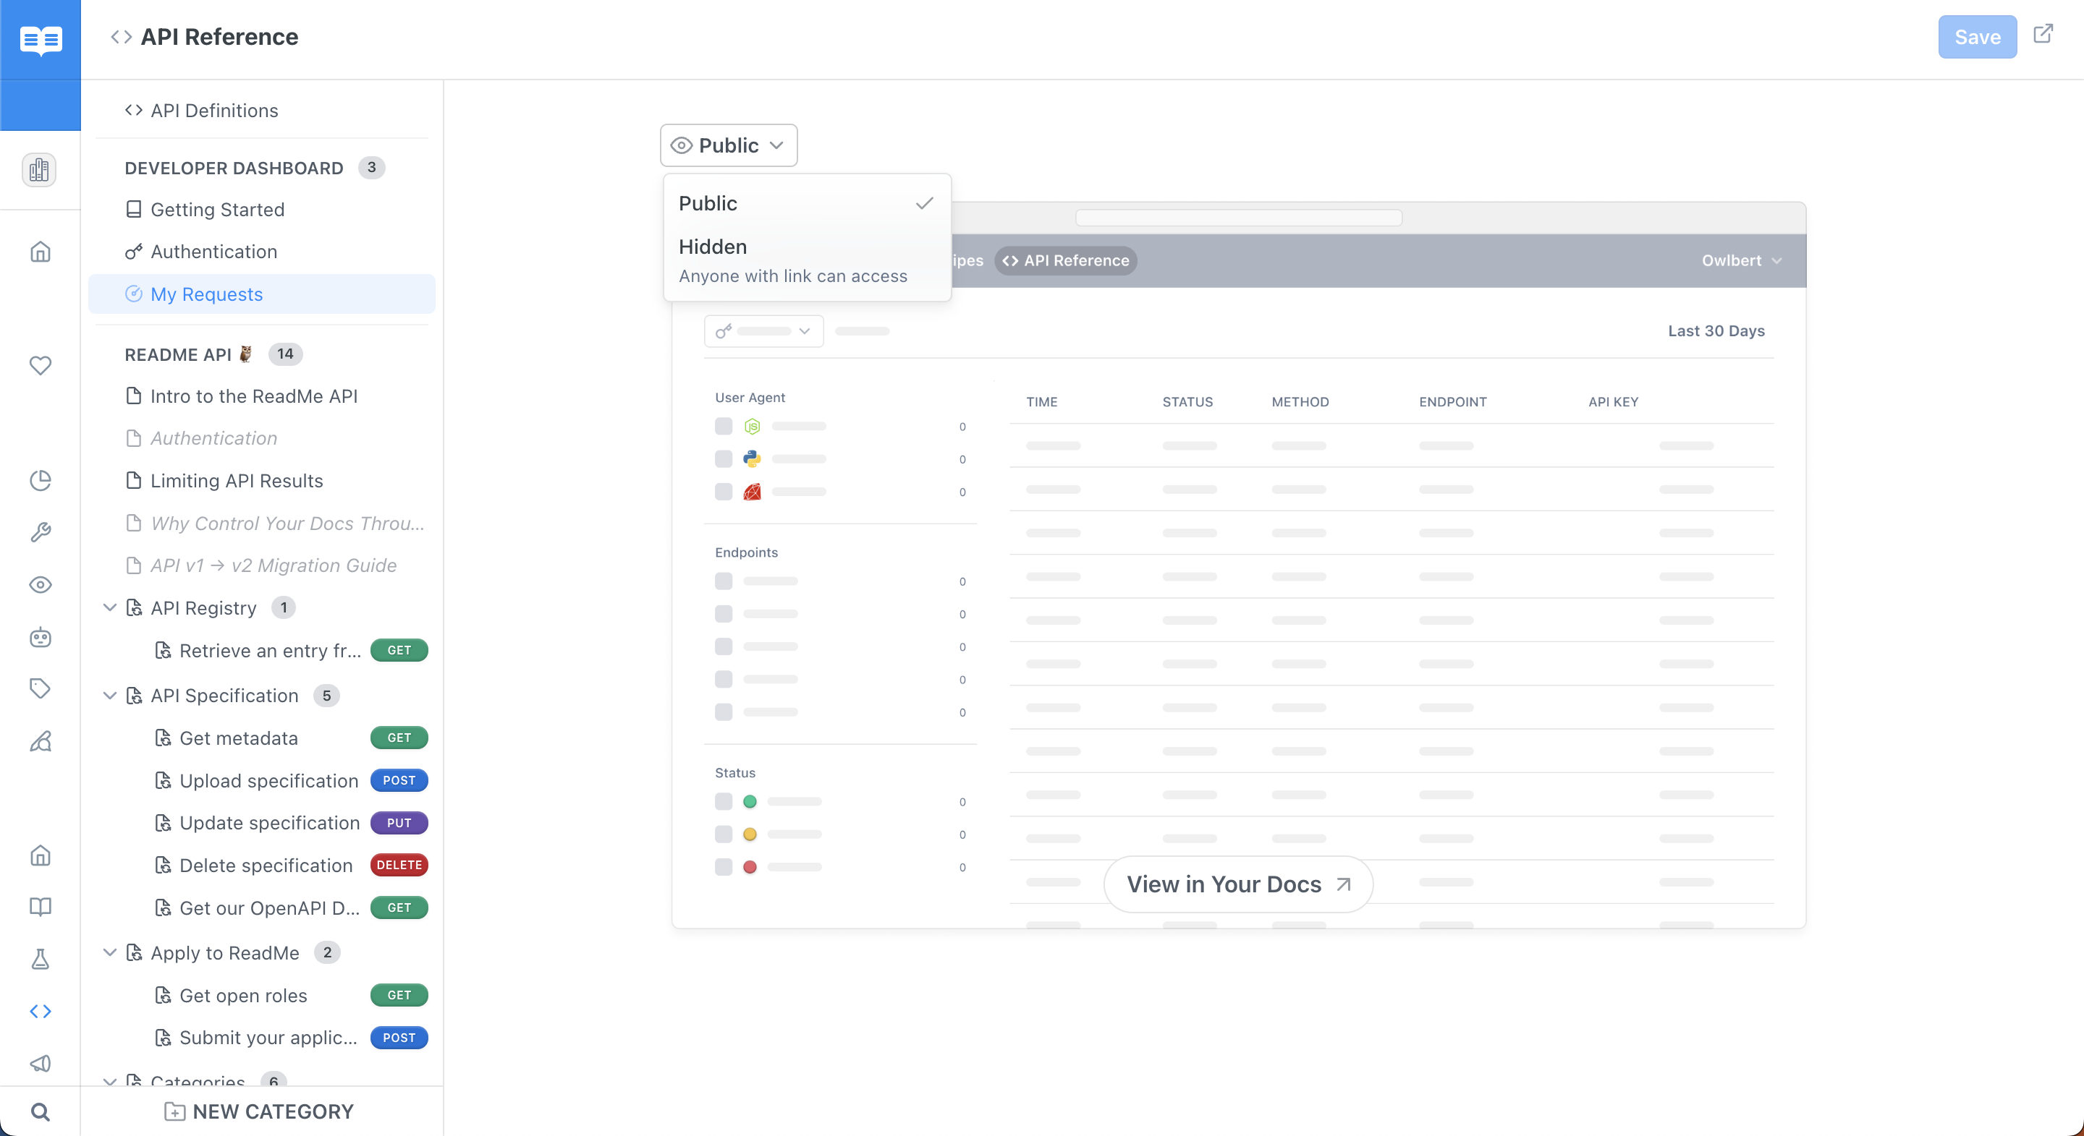Viewport: 2084px width, 1136px height.
Task: Check the Ruby user agent checkbox
Action: [x=724, y=492]
